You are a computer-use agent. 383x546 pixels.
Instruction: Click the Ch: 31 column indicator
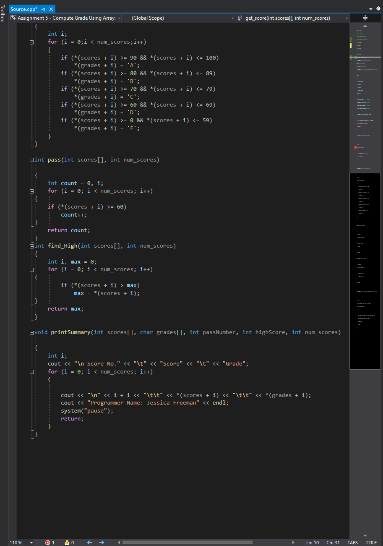333,543
